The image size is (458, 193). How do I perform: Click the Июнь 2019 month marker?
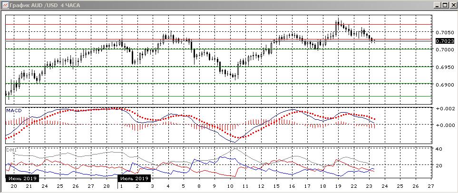(22, 178)
